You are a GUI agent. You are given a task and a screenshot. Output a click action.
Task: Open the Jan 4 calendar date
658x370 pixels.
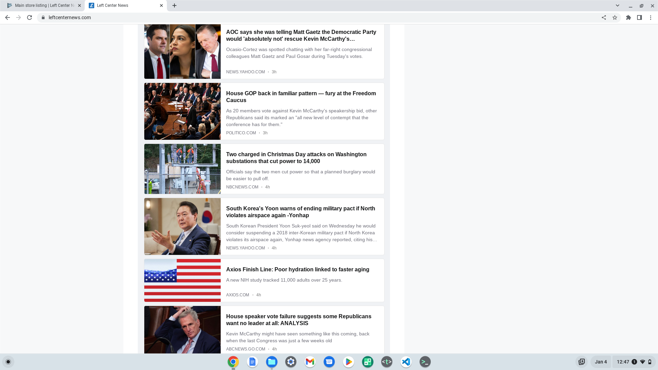click(601, 362)
